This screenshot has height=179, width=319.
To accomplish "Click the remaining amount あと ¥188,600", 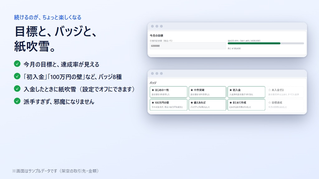I will coord(234,48).
